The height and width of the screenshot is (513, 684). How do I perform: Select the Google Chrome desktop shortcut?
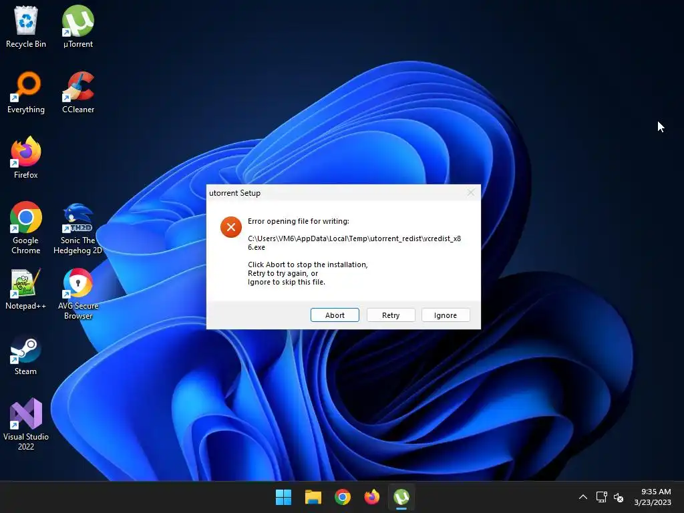(x=26, y=228)
